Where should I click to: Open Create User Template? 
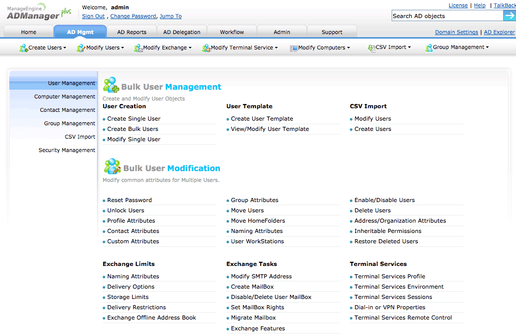(x=262, y=119)
